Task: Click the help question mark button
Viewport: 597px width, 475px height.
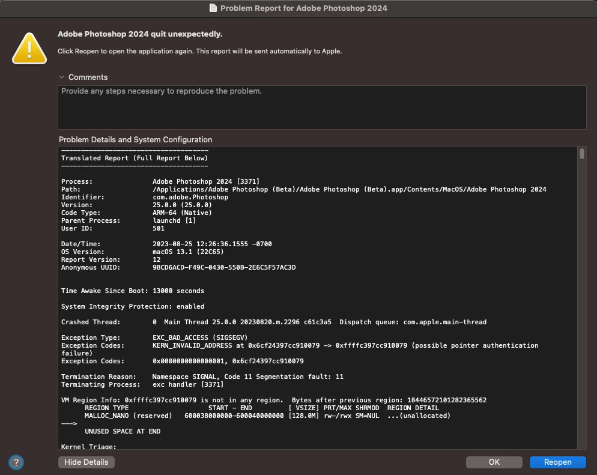Action: pyautogui.click(x=16, y=462)
